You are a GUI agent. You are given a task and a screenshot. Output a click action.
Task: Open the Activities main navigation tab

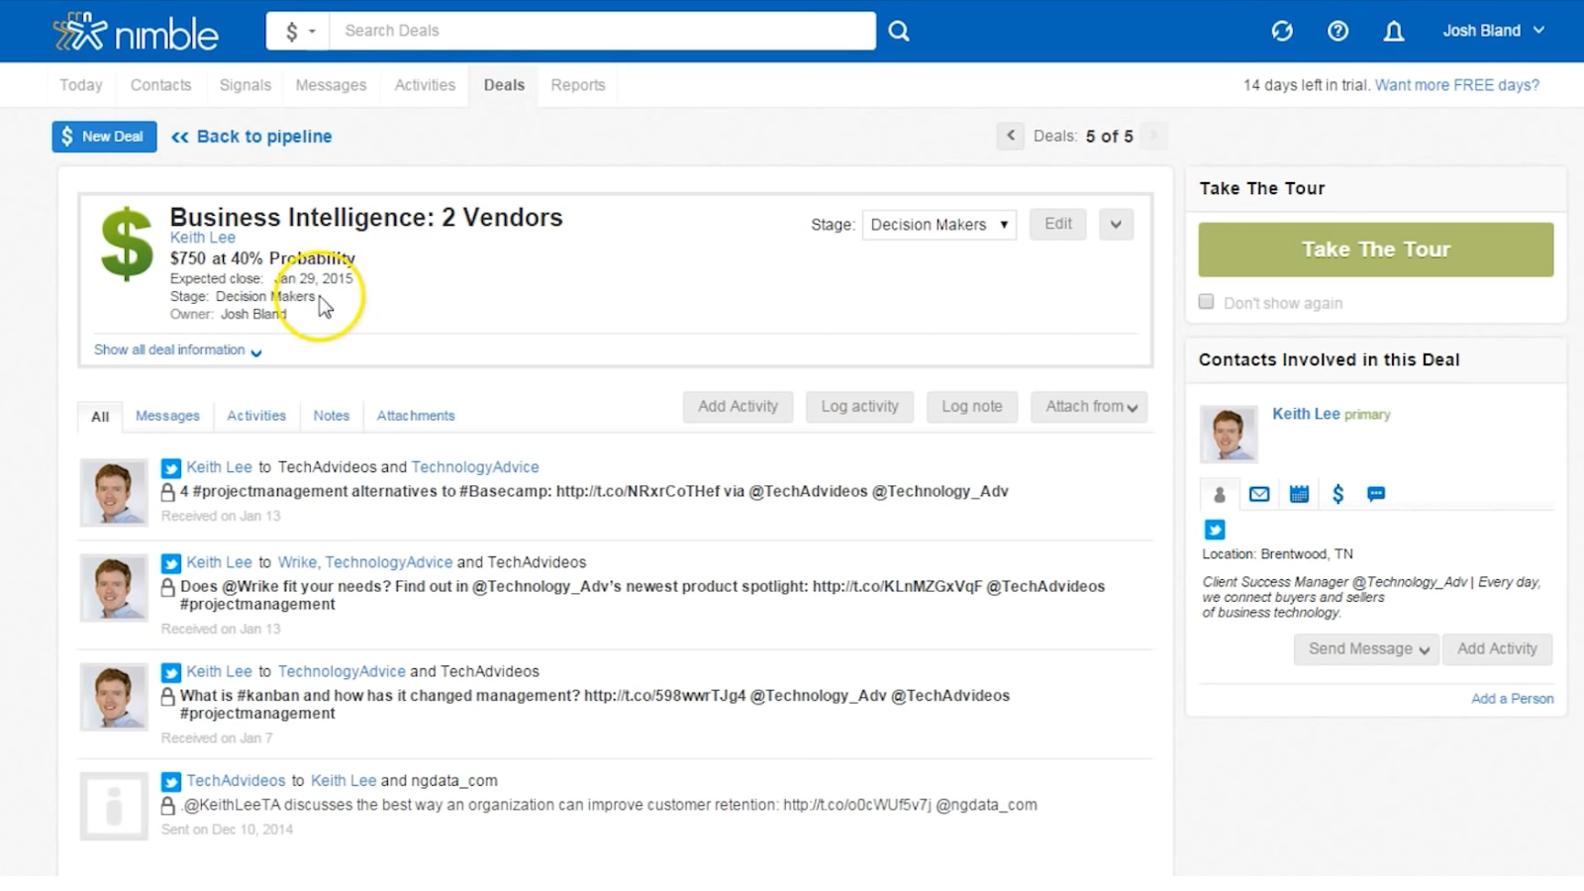[x=425, y=85]
